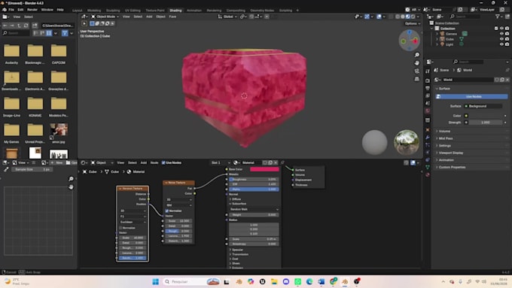Open File Explorer in Windows taskbar

pyautogui.click(x=274, y=281)
